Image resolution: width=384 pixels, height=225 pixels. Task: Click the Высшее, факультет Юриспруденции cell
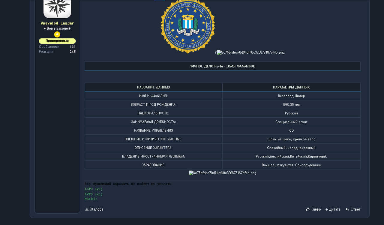point(291,165)
